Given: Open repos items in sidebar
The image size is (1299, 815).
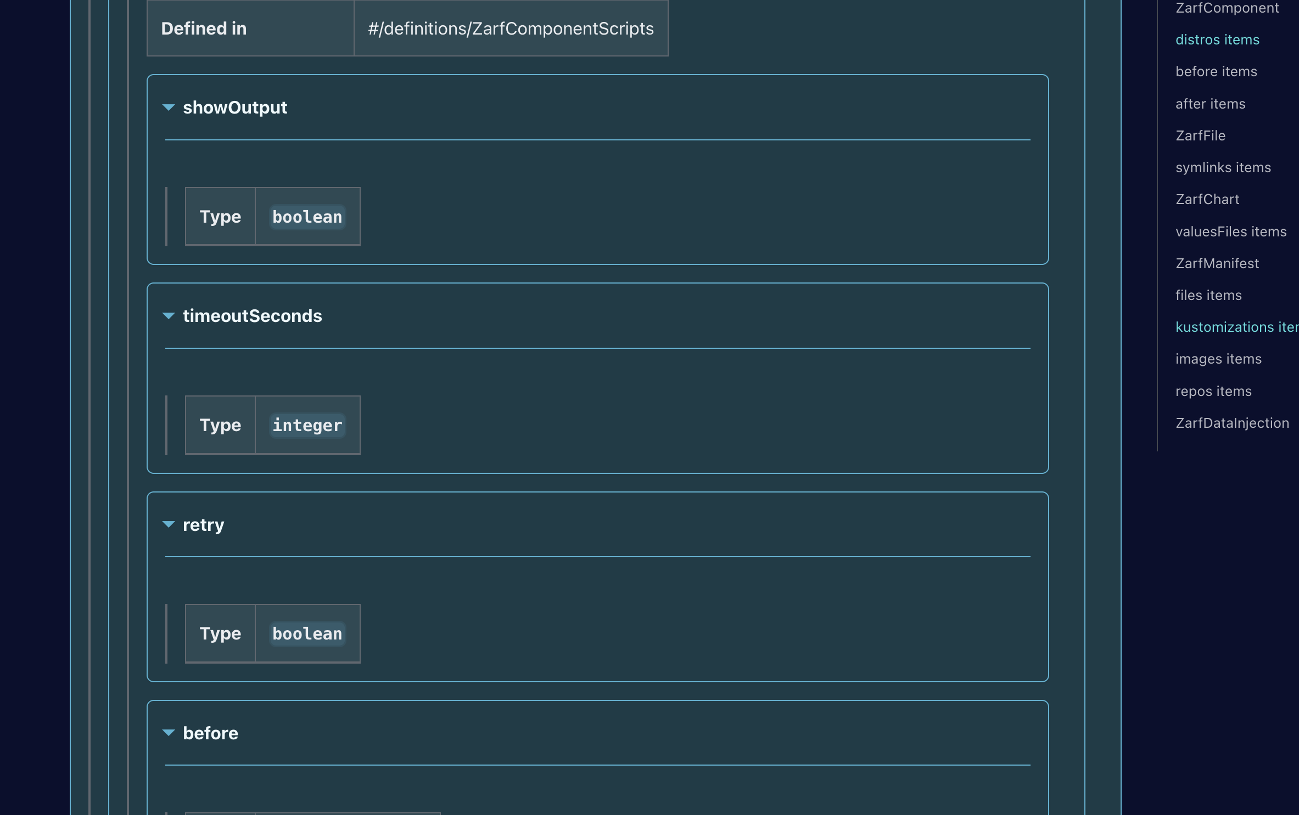Looking at the screenshot, I should 1213,390.
